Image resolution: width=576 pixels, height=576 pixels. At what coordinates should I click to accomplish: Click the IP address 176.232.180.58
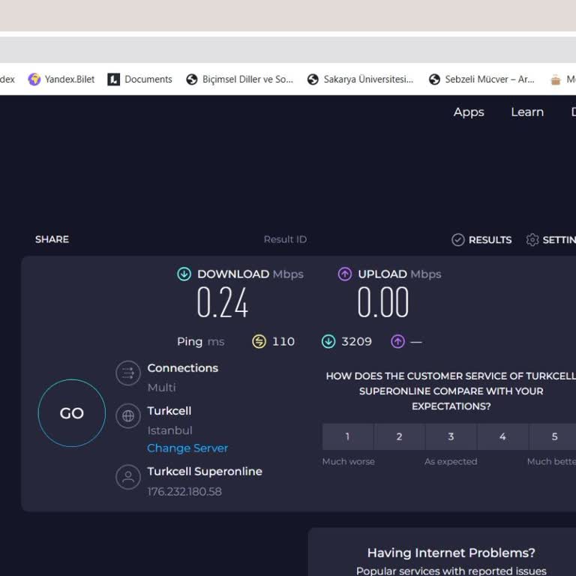tap(184, 491)
